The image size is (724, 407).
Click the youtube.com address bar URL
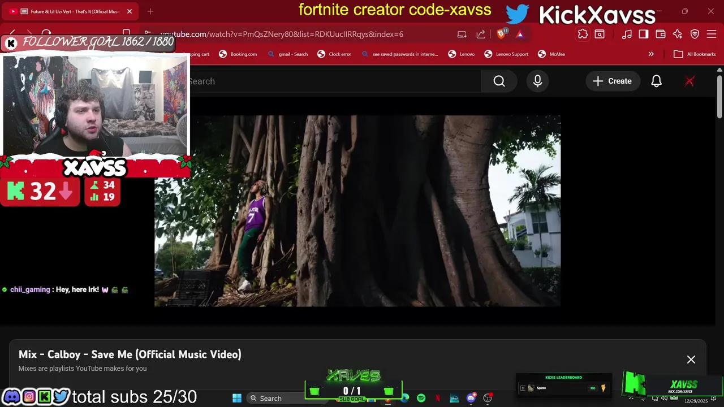pyautogui.click(x=282, y=34)
